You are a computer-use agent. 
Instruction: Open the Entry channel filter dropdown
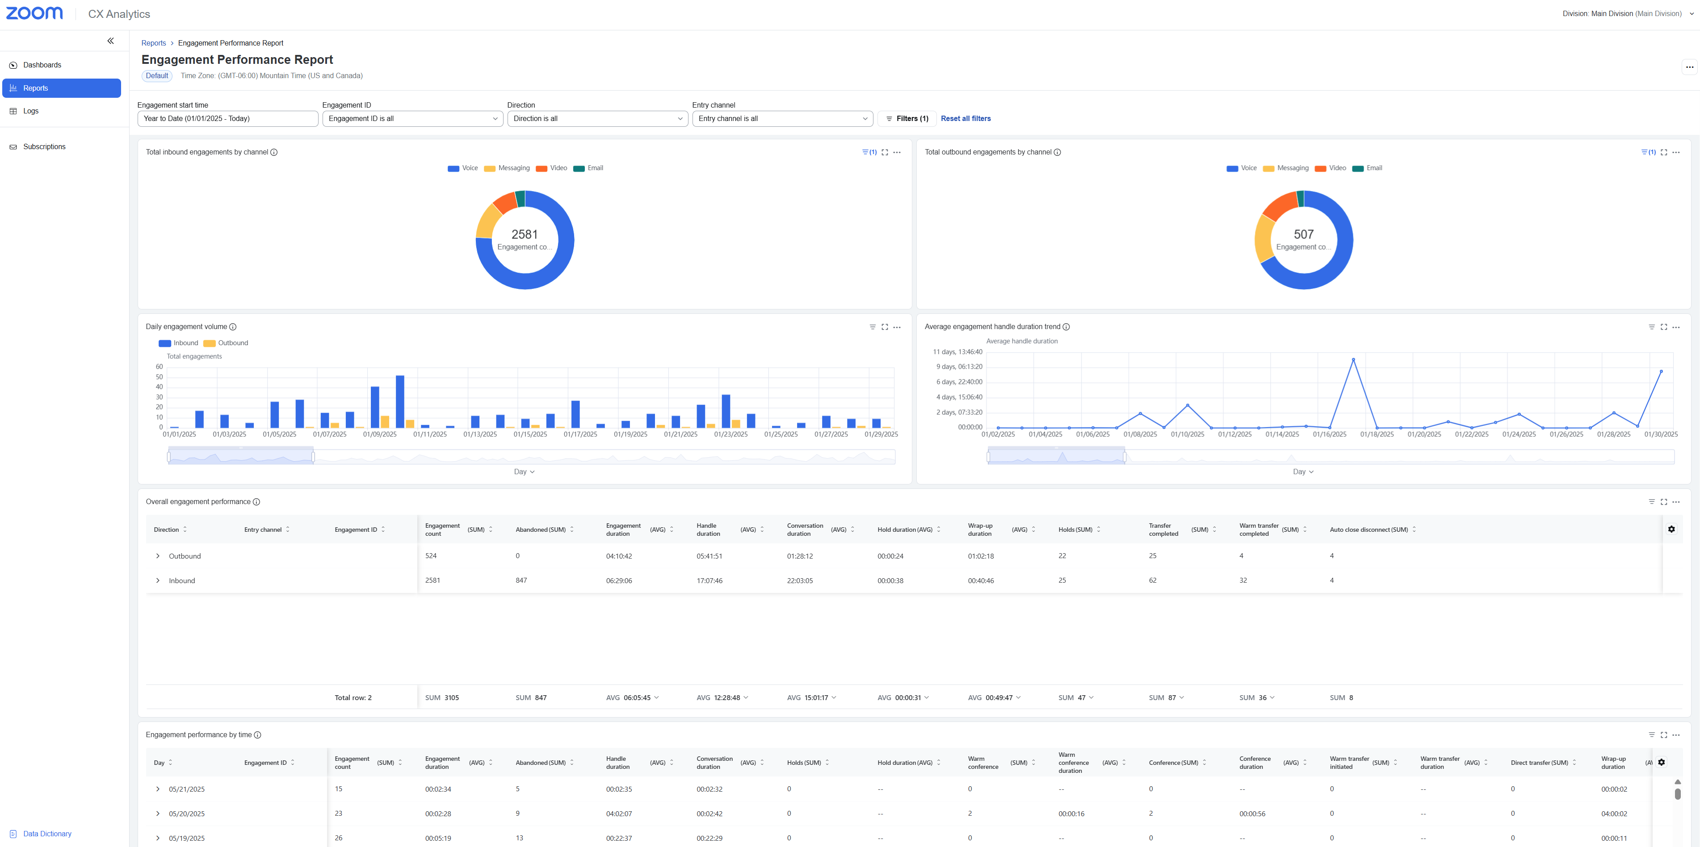pos(783,119)
